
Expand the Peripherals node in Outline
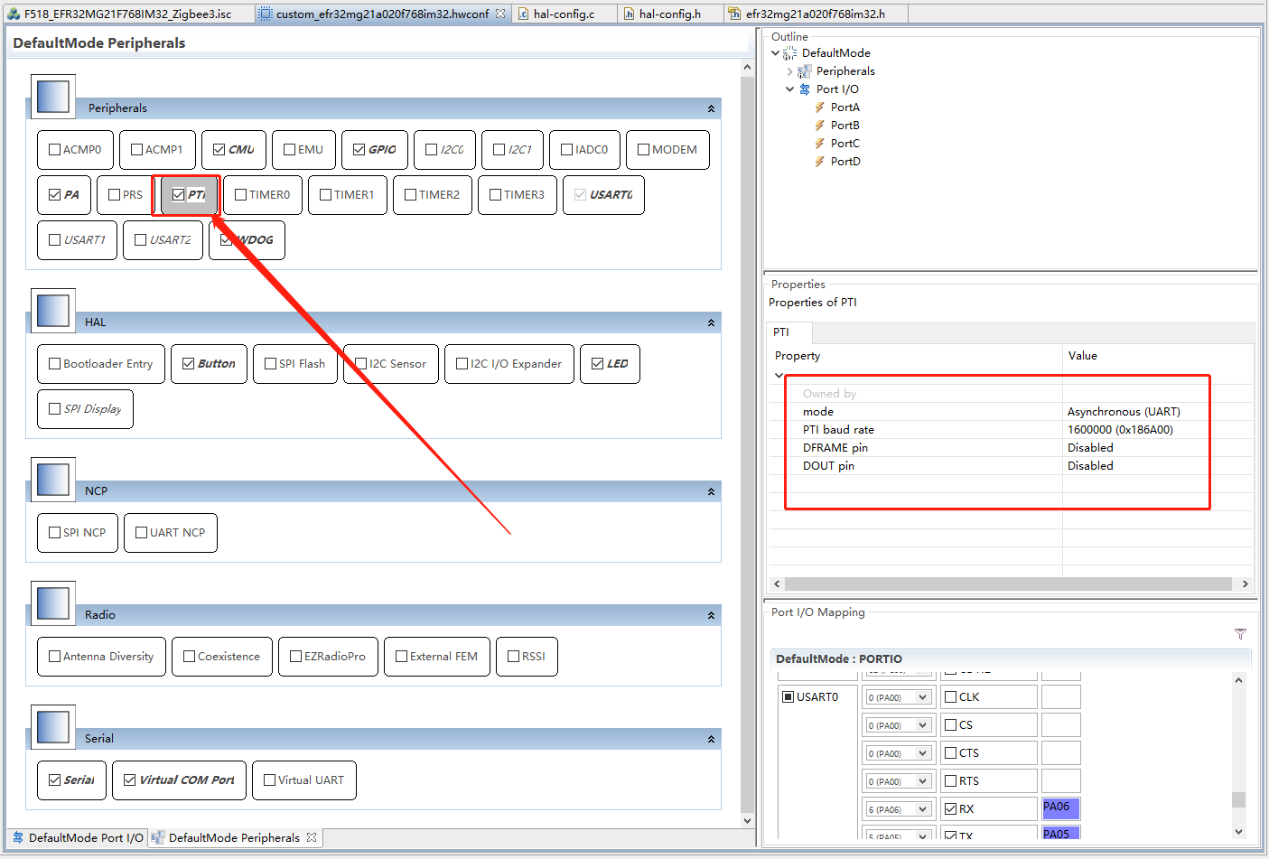(790, 71)
